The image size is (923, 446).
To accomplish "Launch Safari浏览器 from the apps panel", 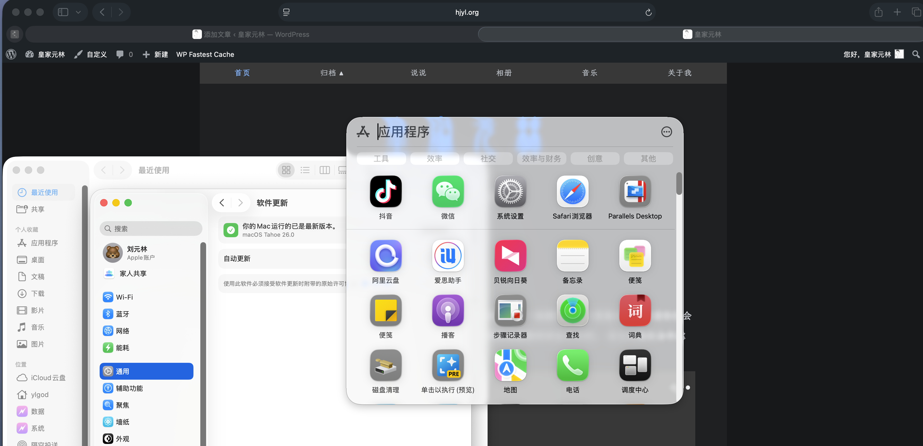I will click(572, 191).
